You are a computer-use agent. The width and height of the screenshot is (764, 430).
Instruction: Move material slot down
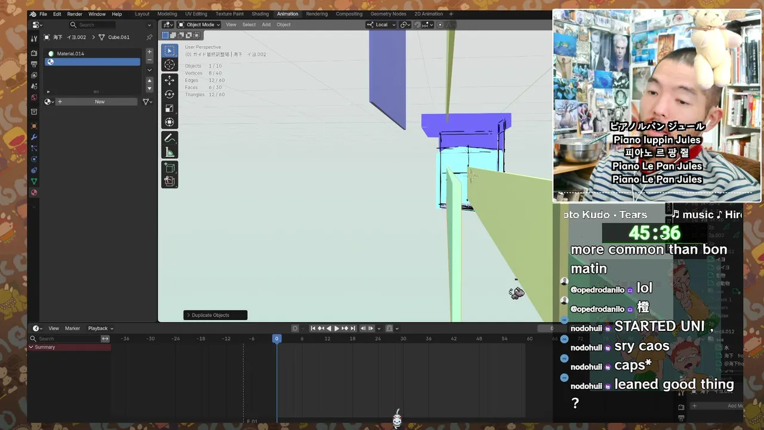(x=149, y=89)
